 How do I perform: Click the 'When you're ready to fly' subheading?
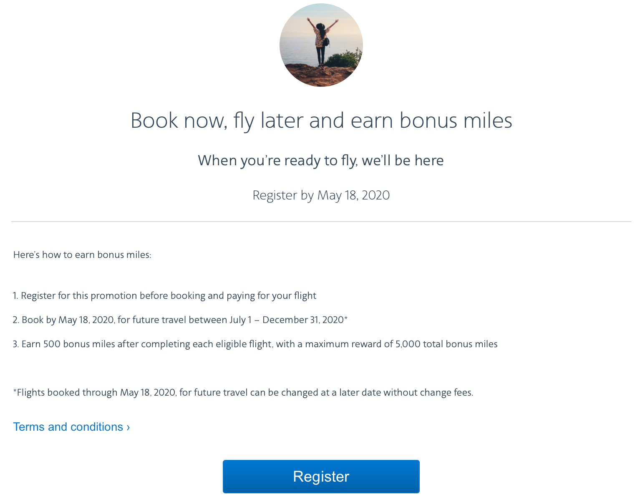pos(321,160)
